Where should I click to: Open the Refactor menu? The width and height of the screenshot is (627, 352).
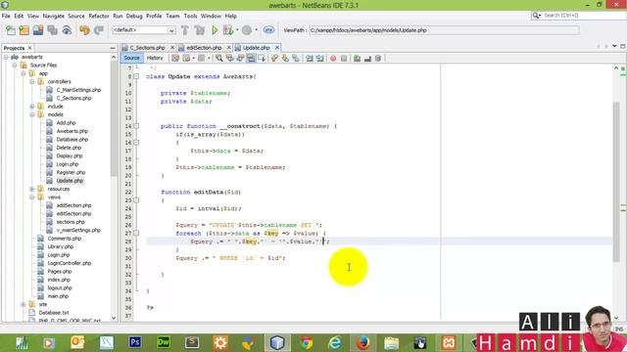pos(99,16)
